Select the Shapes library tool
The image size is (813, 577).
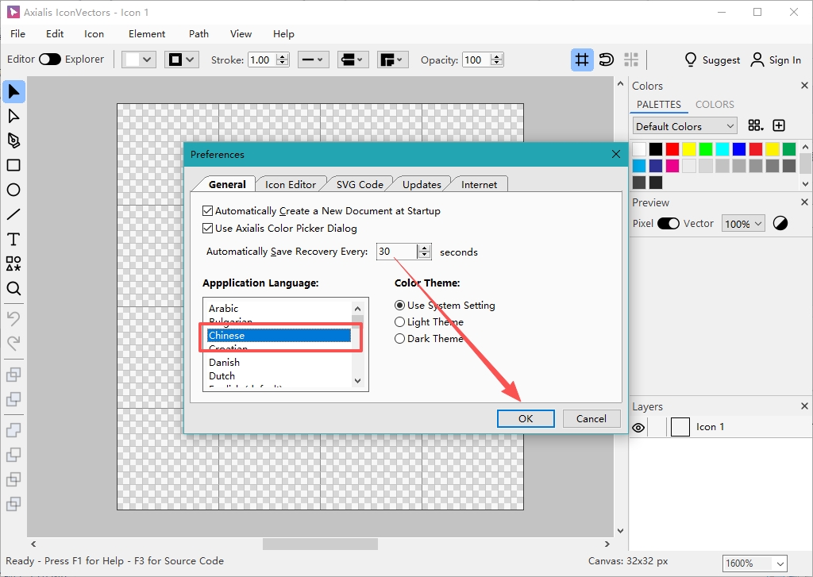[x=13, y=263]
